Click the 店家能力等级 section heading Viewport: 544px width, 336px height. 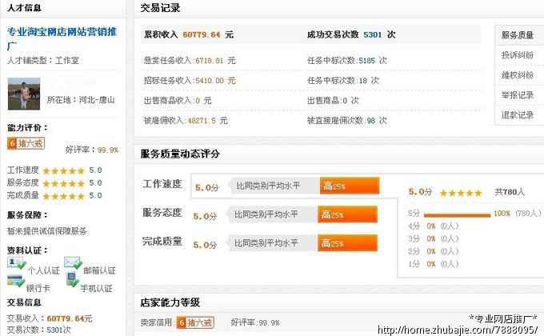click(170, 302)
